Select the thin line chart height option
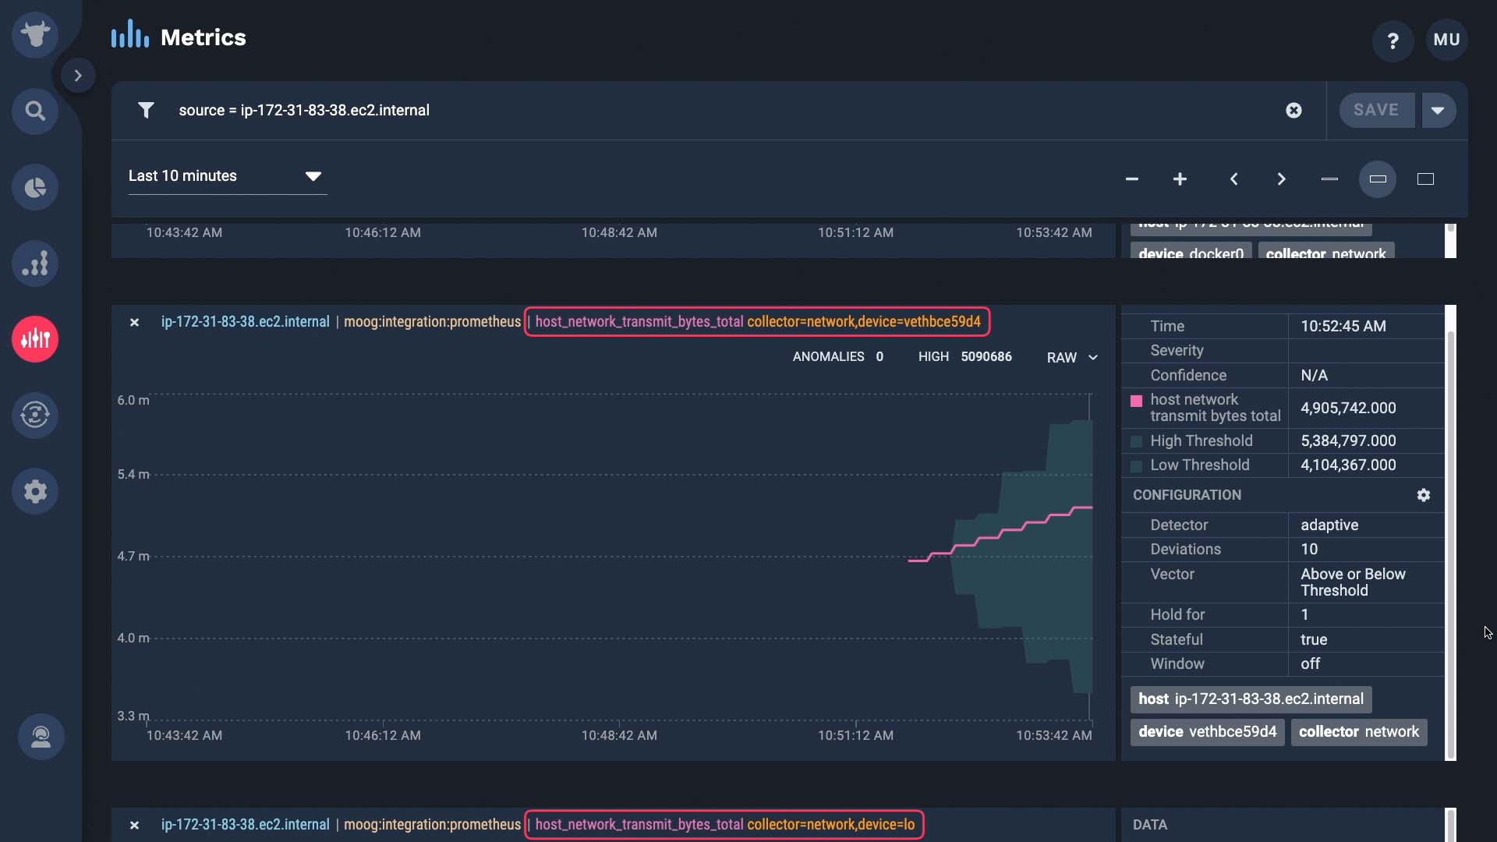1497x842 pixels. point(1329,179)
